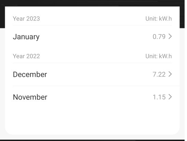187x141 pixels.
Task: Click the dark bar along the bottom edge
Action: pos(92,140)
